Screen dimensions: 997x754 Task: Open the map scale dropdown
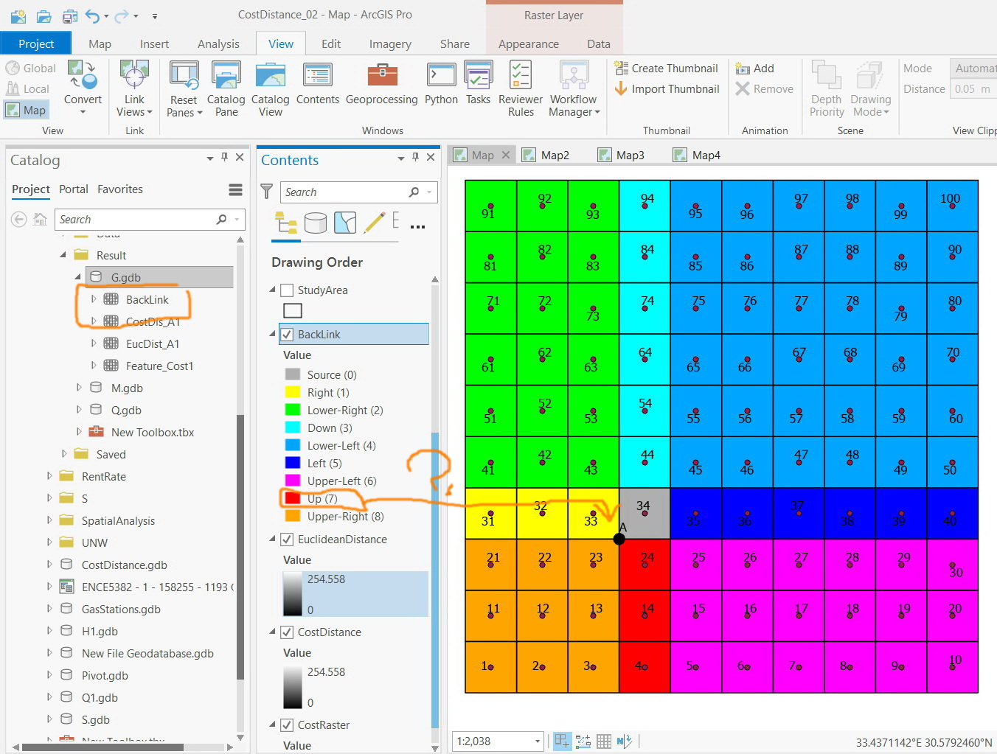point(538,741)
